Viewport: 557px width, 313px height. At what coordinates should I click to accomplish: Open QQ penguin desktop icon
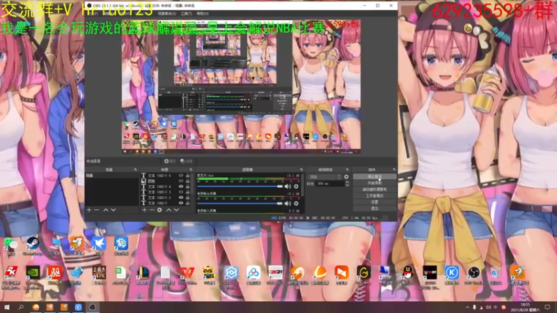click(408, 275)
